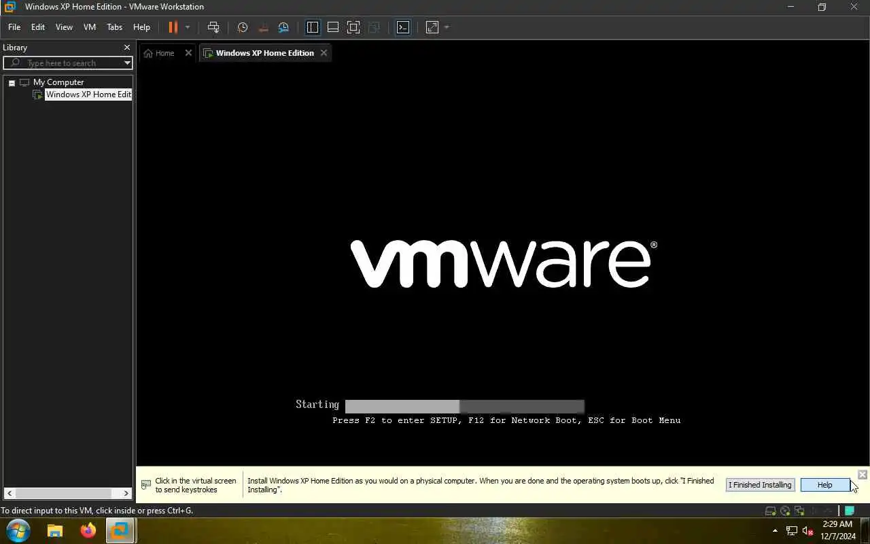Click the orange Suspend/Pause VM button
Screen dimensions: 870x544
coord(173,27)
